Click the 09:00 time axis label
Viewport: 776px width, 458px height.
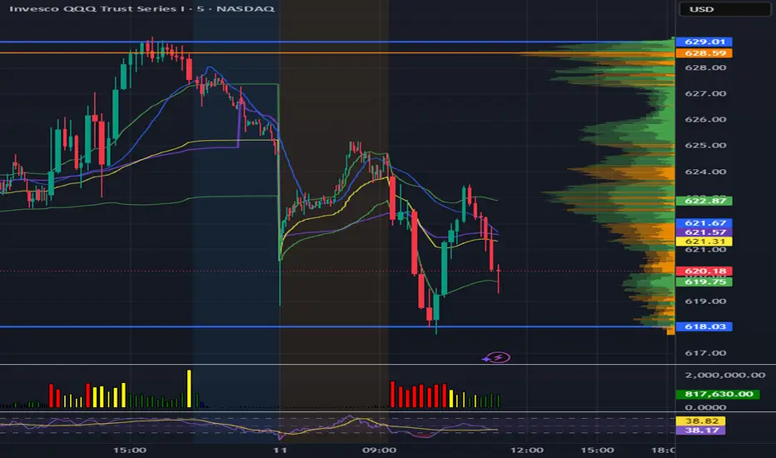tap(380, 450)
